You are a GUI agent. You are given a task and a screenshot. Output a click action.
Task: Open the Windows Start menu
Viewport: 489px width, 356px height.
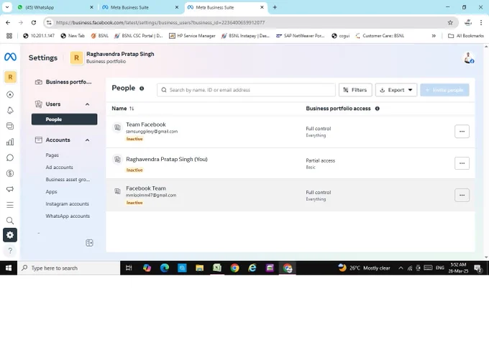(x=9, y=268)
